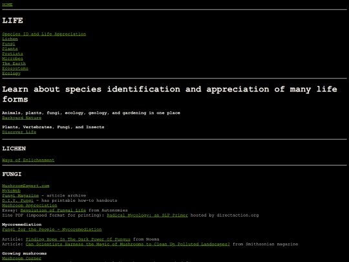Open the MykoWeb link
Viewport: 349px width, 262px height.
tap(12, 190)
